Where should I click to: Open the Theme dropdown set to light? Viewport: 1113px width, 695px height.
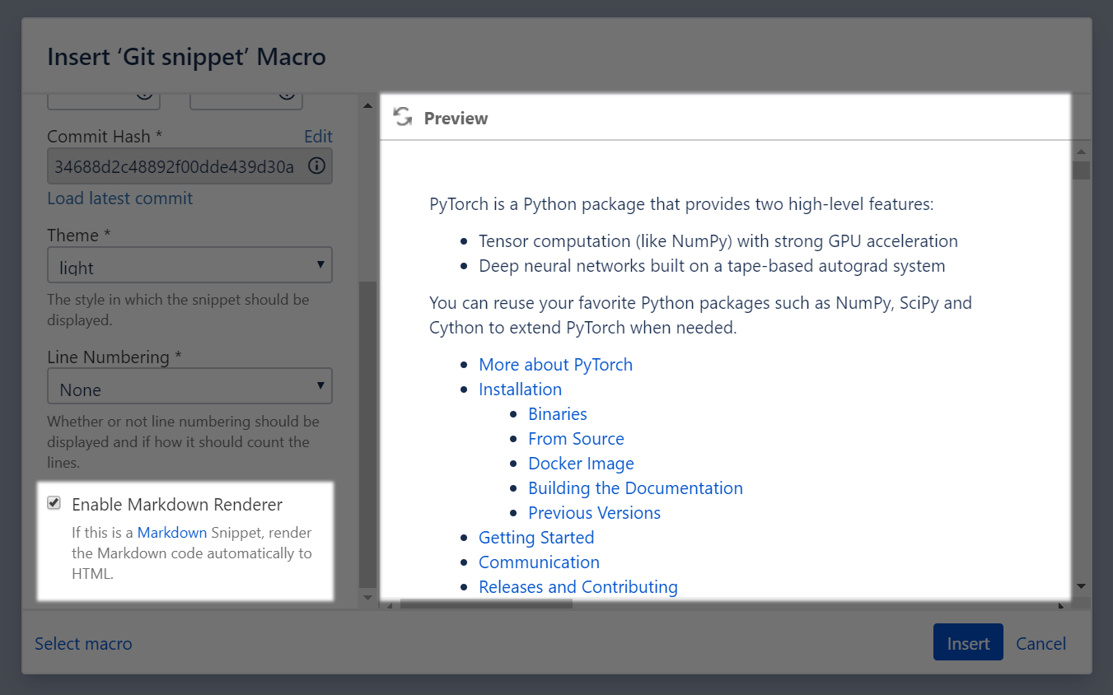189,265
